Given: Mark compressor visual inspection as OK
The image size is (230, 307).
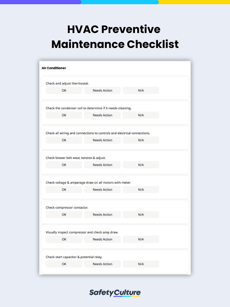Looking at the screenshot, I should [64, 239].
